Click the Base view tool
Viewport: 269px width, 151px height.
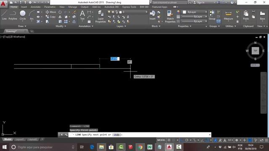point(262,16)
